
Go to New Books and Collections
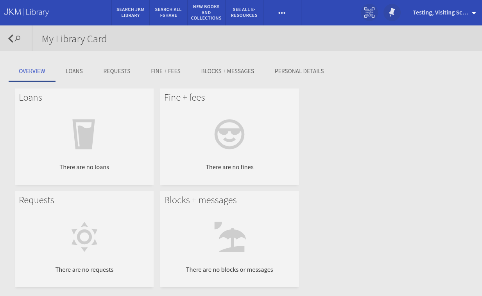point(206,13)
